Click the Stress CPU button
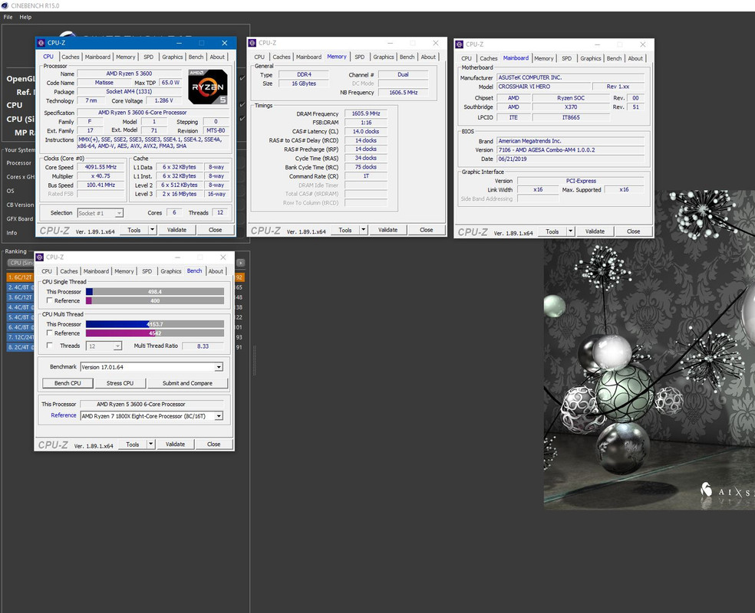 tap(120, 383)
